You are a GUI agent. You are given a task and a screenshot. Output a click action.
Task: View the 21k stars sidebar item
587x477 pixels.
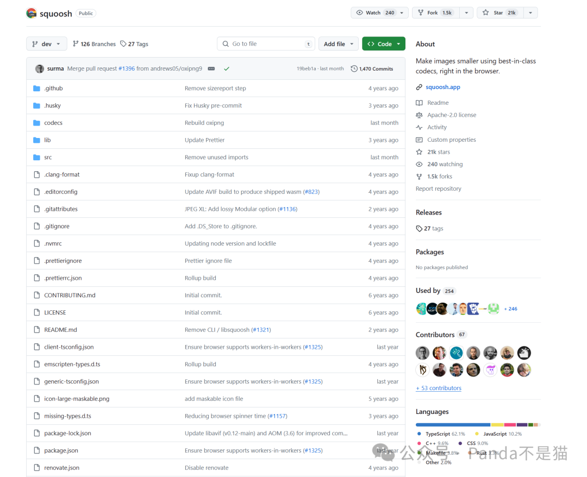[439, 152]
